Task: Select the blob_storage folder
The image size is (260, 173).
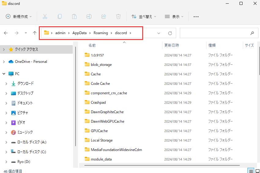Action: click(x=101, y=65)
